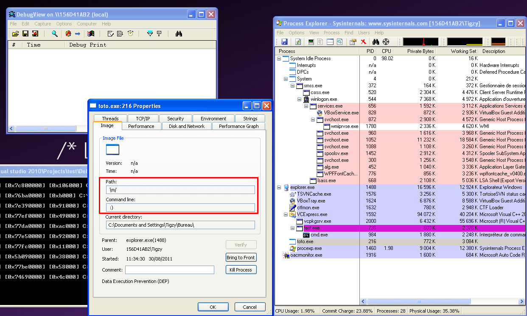Click the Process Explorer save icon

coord(284,42)
